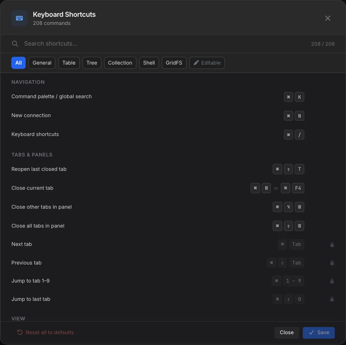Screen dimensions: 346x345
Task: Edit the T key for Reopen last closed tab
Action: click(299, 169)
